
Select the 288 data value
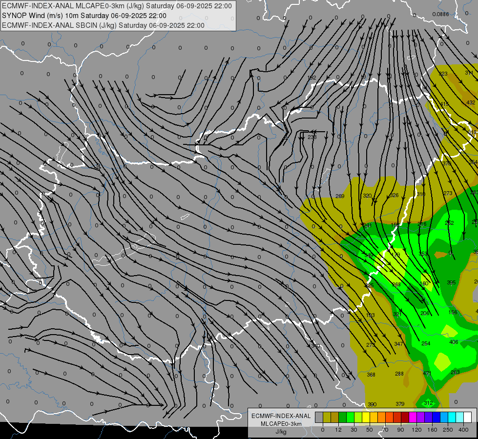[x=399, y=374]
